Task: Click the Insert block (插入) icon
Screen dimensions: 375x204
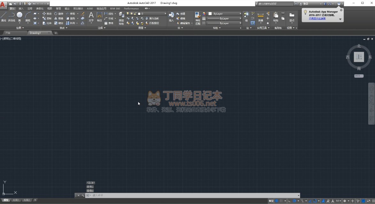Action: click(x=171, y=17)
